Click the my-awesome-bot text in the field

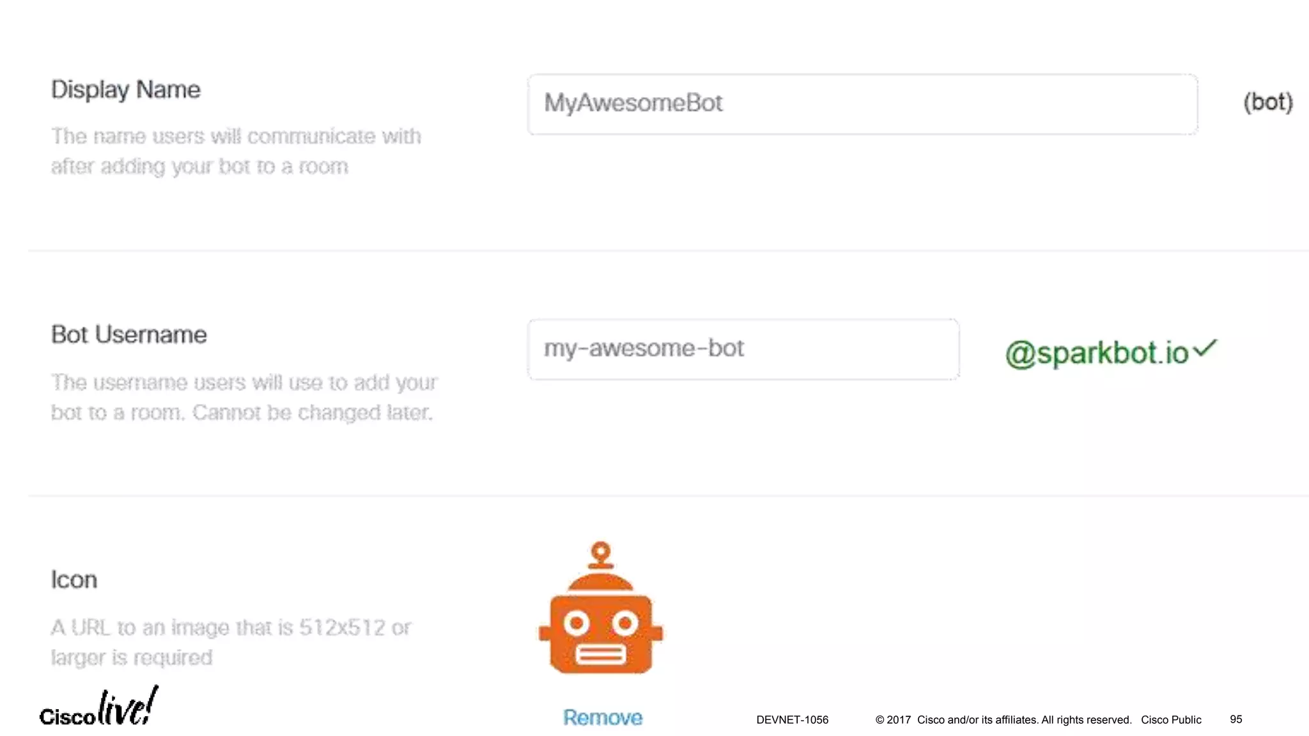coord(644,349)
